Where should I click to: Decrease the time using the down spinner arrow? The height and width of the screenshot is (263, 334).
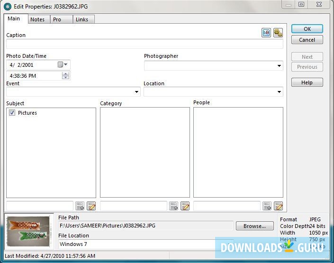(x=65, y=77)
